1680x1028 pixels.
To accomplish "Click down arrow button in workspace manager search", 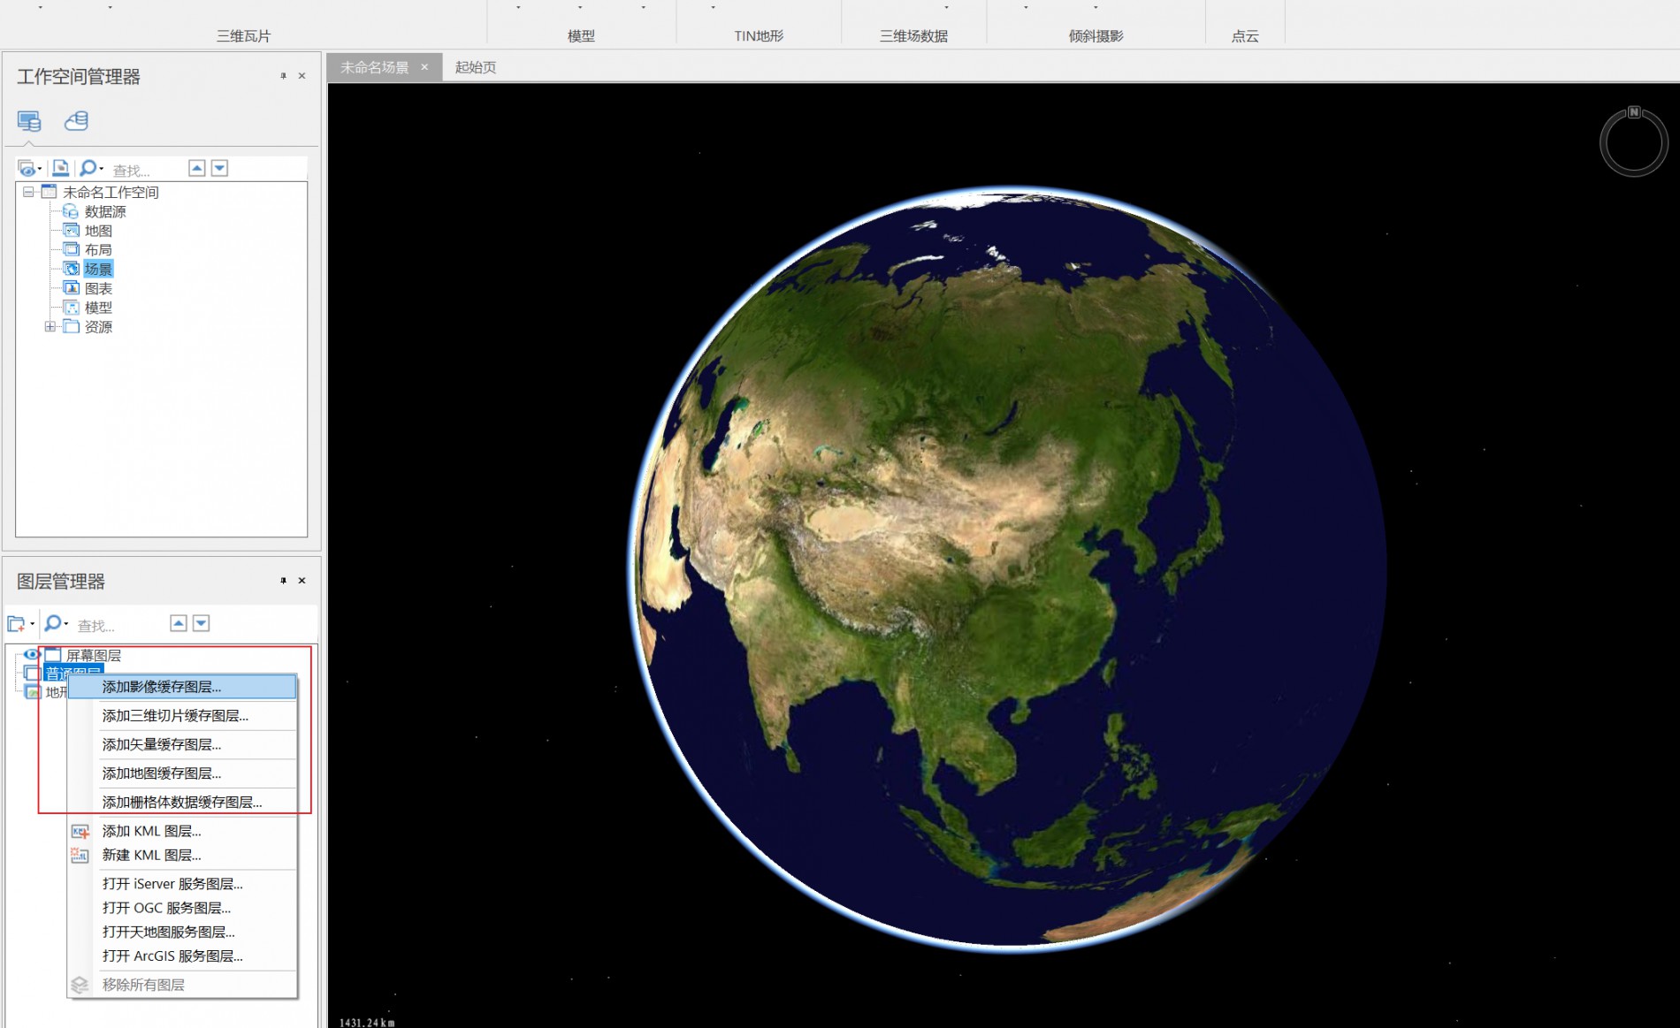I will [219, 168].
